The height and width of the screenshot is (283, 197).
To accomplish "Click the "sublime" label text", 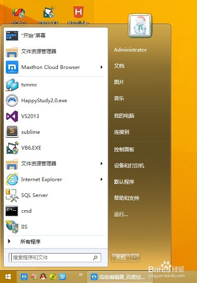I will [30, 132].
